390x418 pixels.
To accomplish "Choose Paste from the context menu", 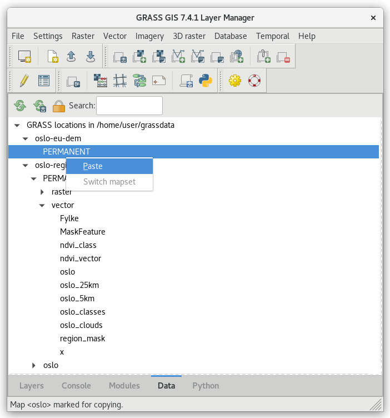I will (109, 166).
